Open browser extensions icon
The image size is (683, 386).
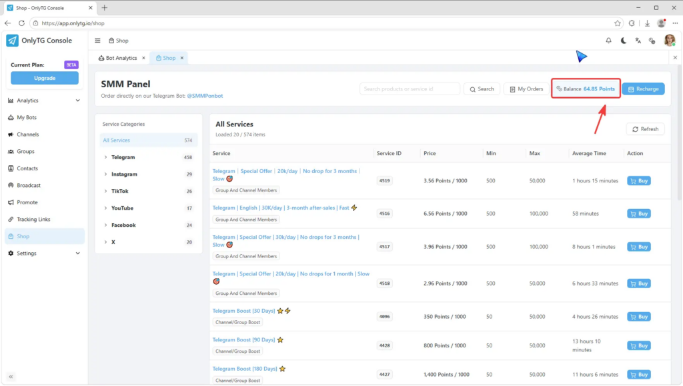pos(632,23)
